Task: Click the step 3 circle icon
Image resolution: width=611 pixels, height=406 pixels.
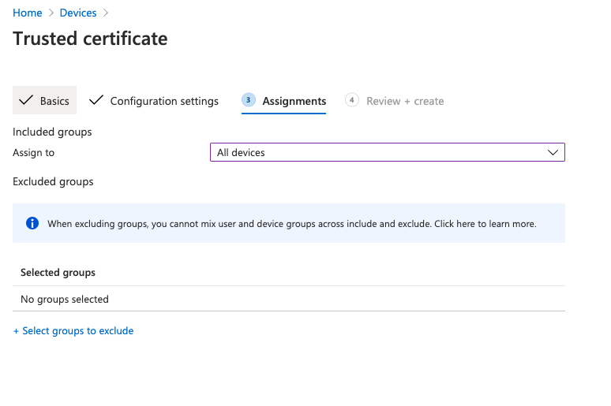Action: [249, 100]
